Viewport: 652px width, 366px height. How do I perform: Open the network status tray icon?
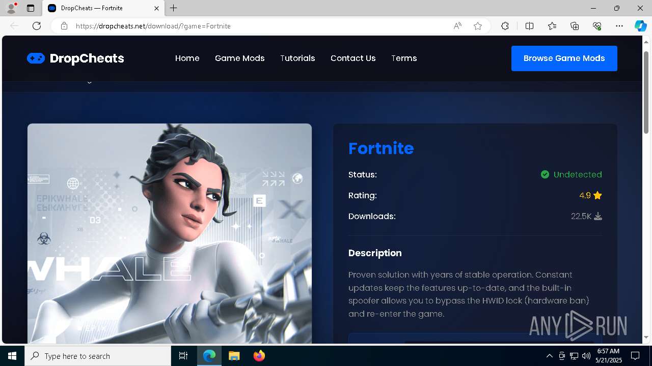click(x=574, y=356)
